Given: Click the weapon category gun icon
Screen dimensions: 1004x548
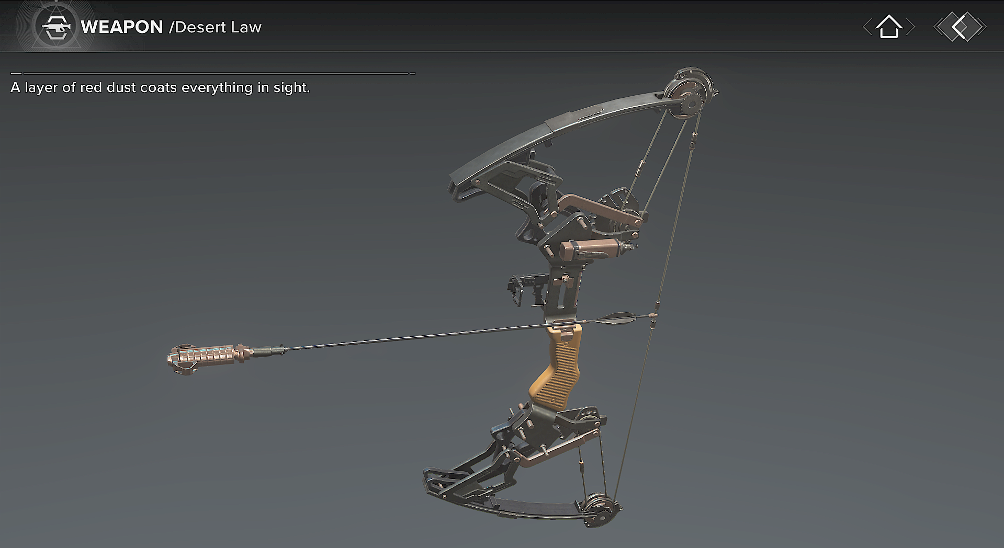Looking at the screenshot, I should point(56,27).
